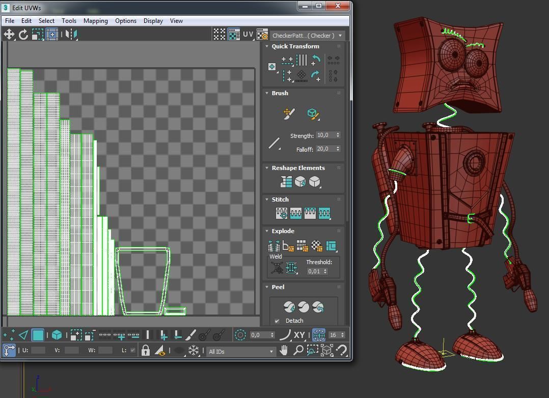The image size is (549, 398).
Task: Select the Rotate tool in the UV toolbar
Action: pyautogui.click(x=23, y=34)
